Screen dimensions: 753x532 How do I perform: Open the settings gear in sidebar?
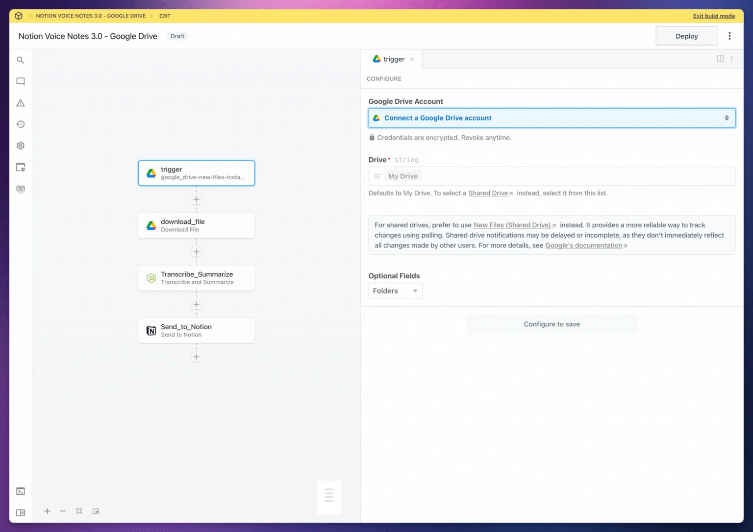point(21,146)
